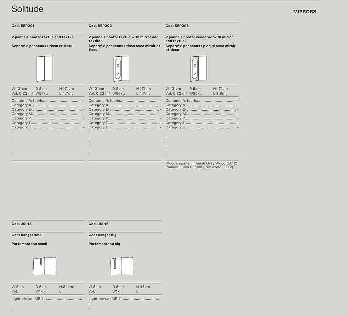Click Light brown (ME11) under JSP15

click(48, 299)
